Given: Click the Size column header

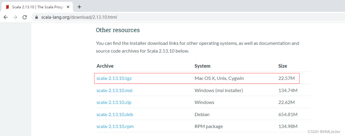Looking at the screenshot, I should [282, 66].
